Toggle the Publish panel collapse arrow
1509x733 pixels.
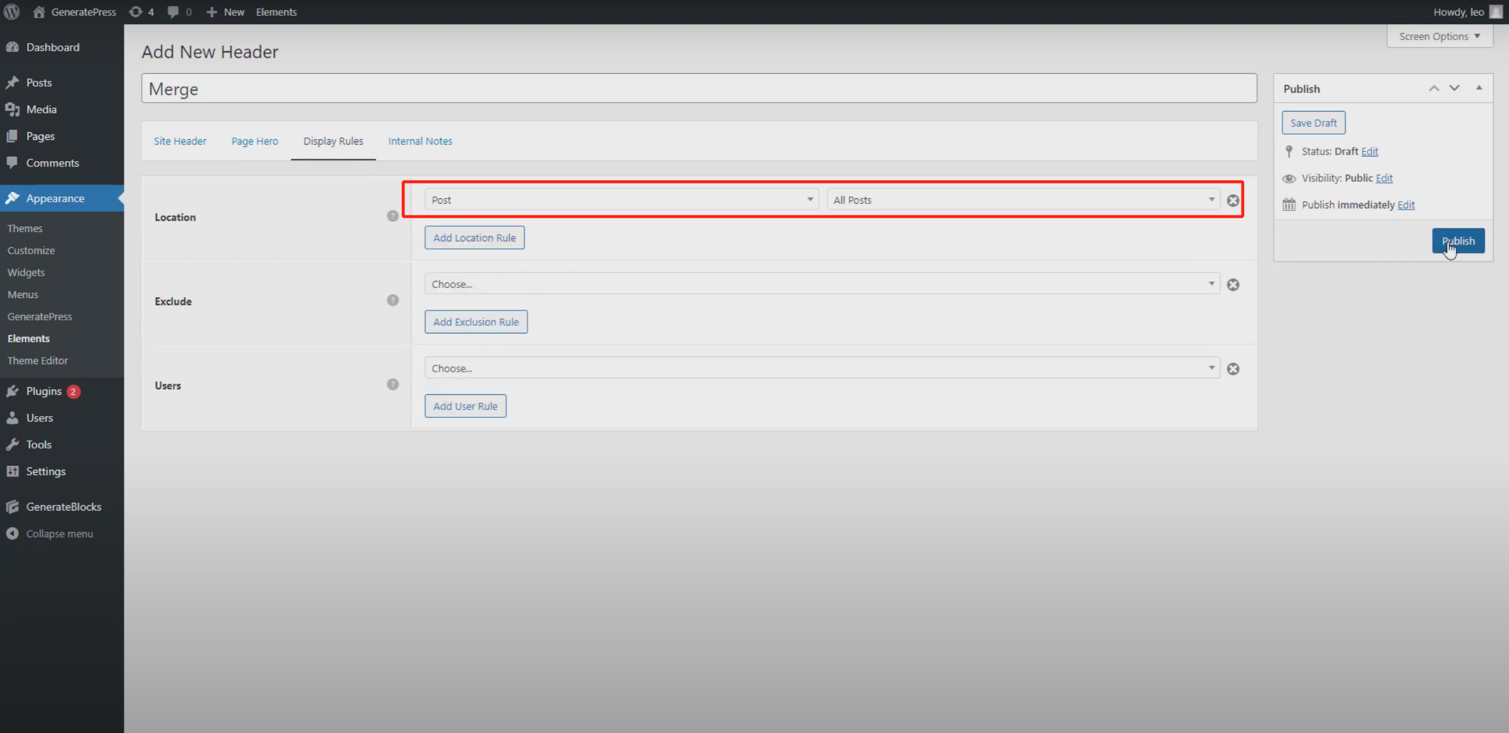pyautogui.click(x=1479, y=89)
